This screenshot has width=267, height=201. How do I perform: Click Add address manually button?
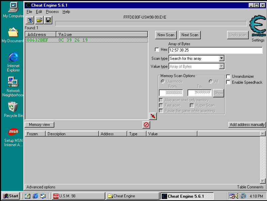[247, 125]
